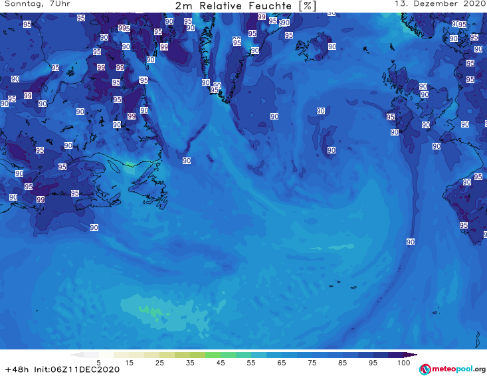This screenshot has height=376, width=487.
Task: Select the '2m Relative Feuchte [%]' title
Action: (245, 6)
